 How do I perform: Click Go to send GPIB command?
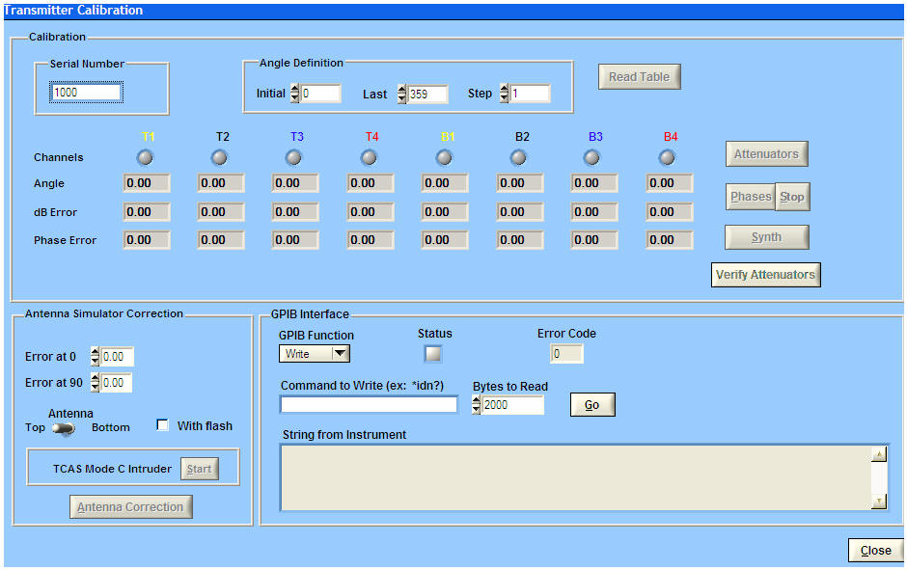(x=592, y=405)
